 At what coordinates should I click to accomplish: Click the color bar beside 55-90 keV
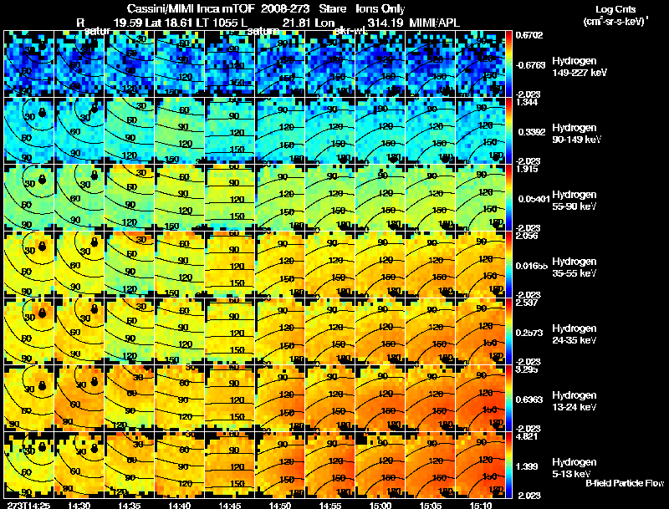[508, 198]
